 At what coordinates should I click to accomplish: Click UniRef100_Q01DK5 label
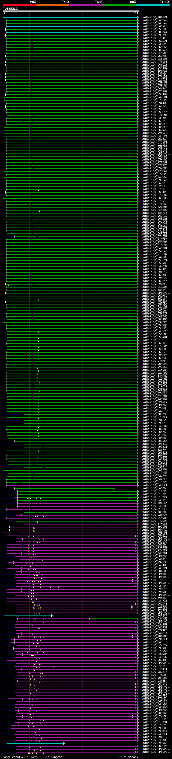click(154, 503)
